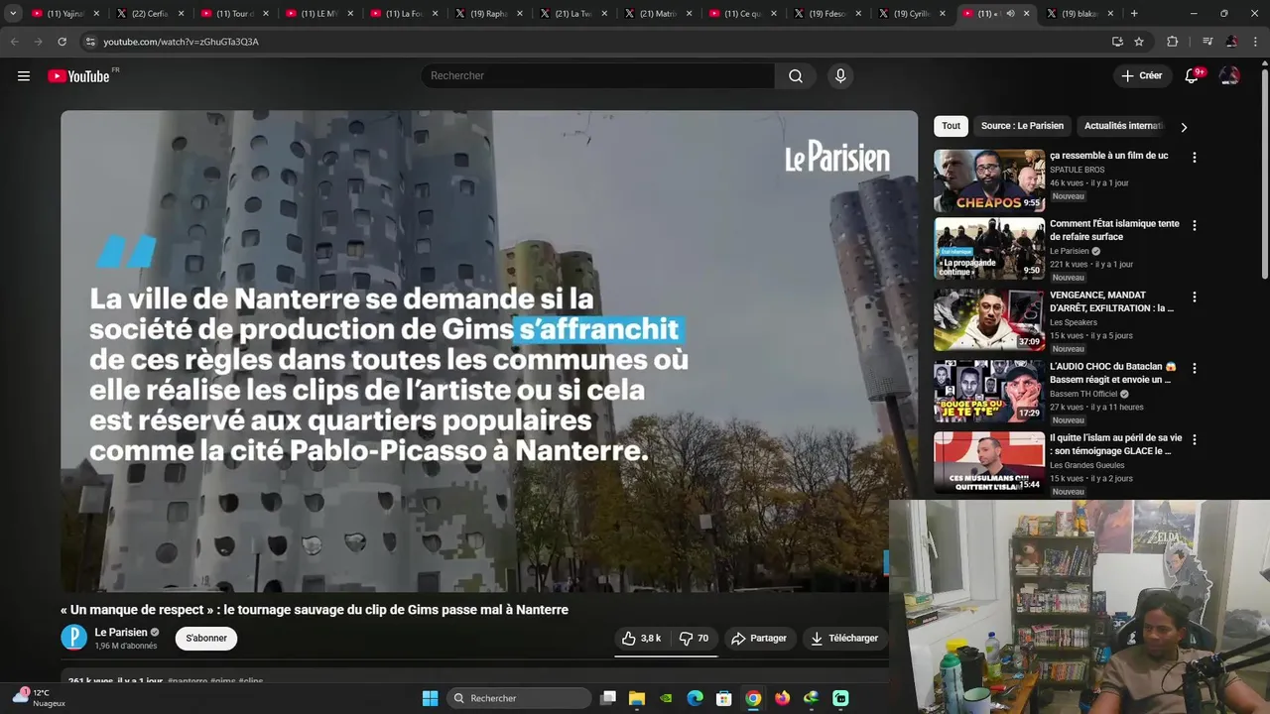Viewport: 1270px width, 714px height.
Task: Open the media controls button in Chrome toolbar
Action: coord(1207,42)
